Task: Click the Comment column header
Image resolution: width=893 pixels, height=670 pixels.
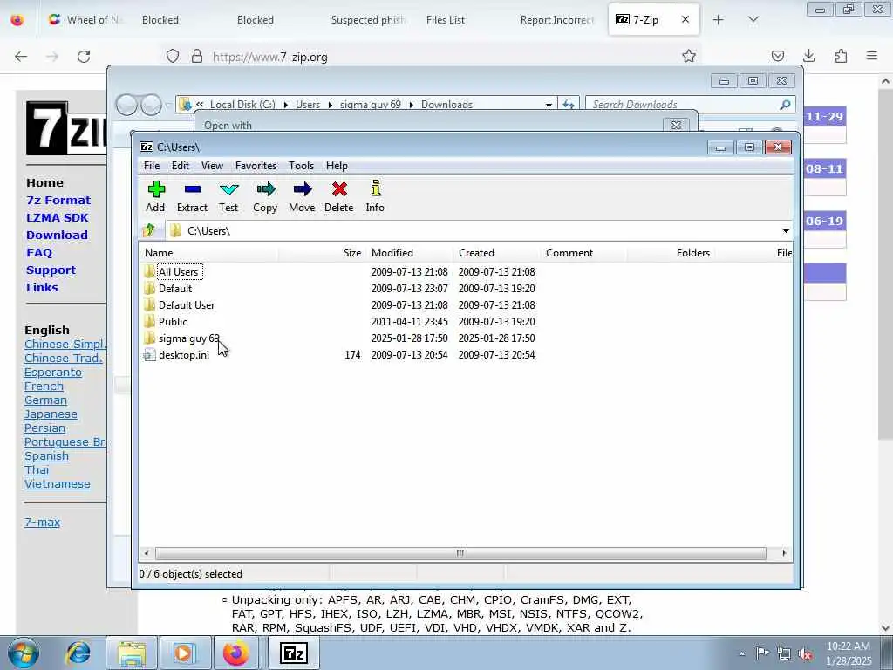Action: [x=583, y=253]
